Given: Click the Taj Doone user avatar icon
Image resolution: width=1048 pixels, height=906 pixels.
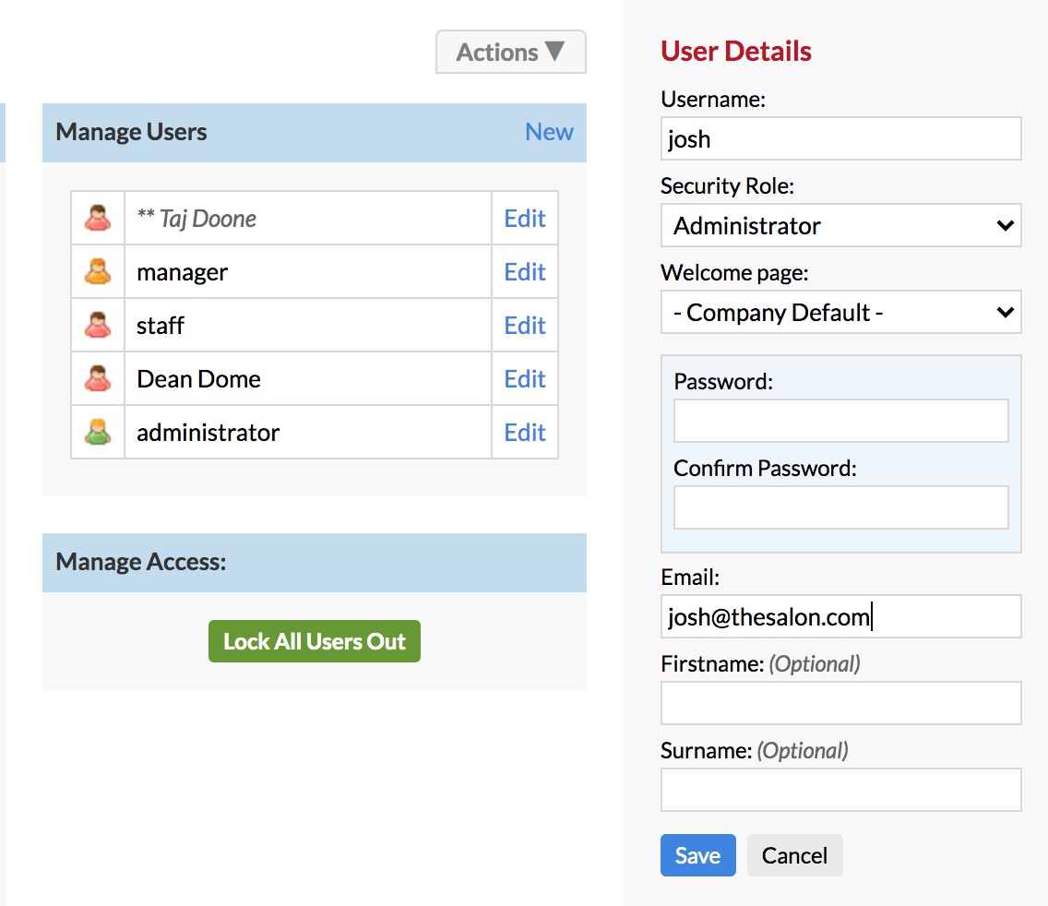Looking at the screenshot, I should 98,218.
